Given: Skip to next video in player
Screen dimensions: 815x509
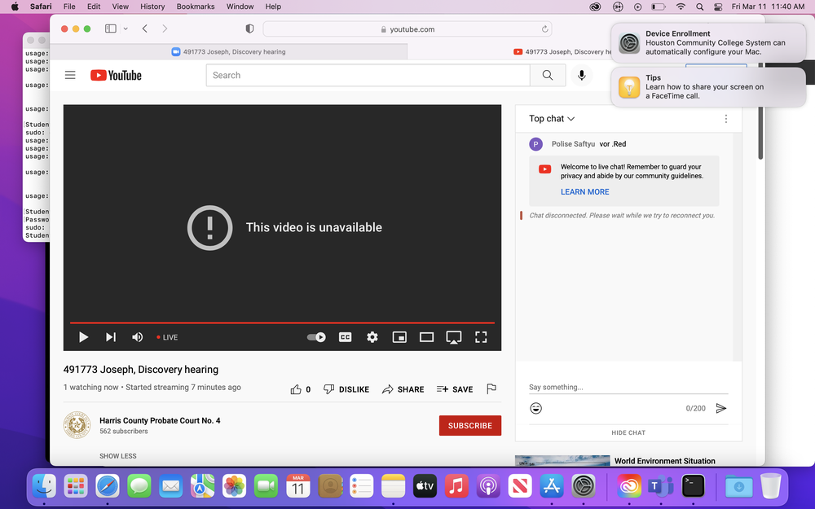Looking at the screenshot, I should coord(111,337).
